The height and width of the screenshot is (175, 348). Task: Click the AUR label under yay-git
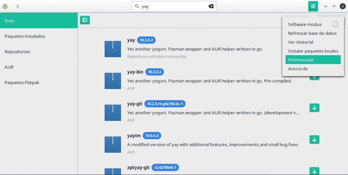point(131,120)
